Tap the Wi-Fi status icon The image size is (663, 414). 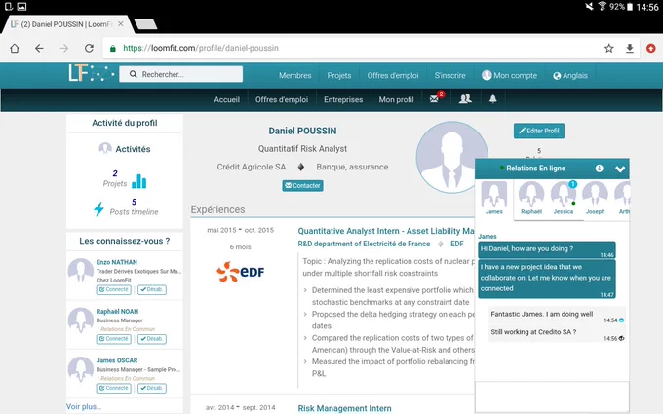603,6
